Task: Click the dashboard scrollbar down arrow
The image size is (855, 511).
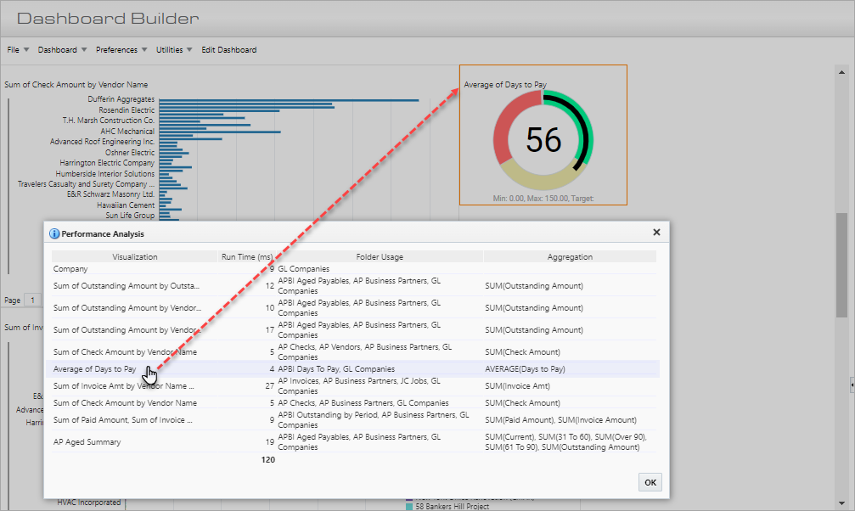Action: (841, 503)
